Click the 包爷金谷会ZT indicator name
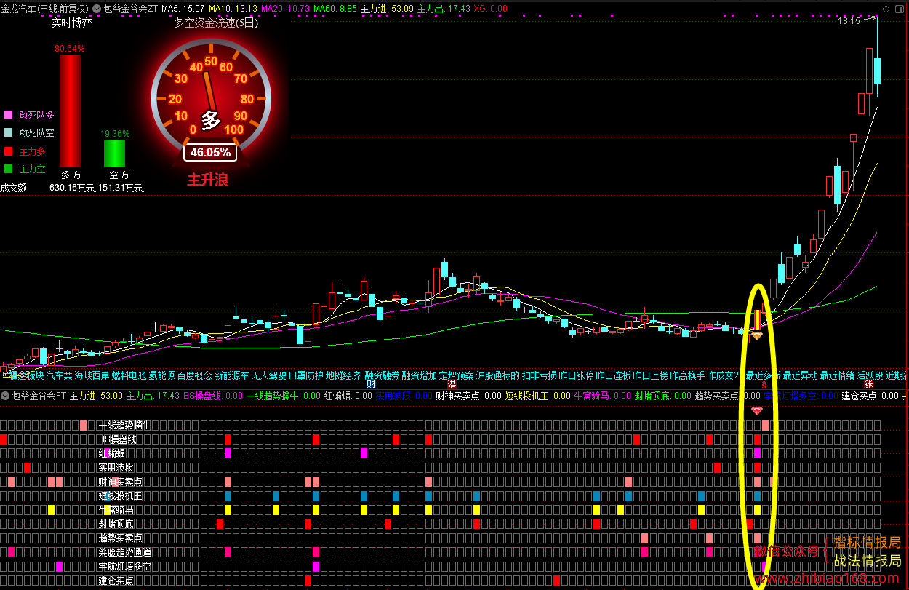The image size is (909, 590). [131, 8]
